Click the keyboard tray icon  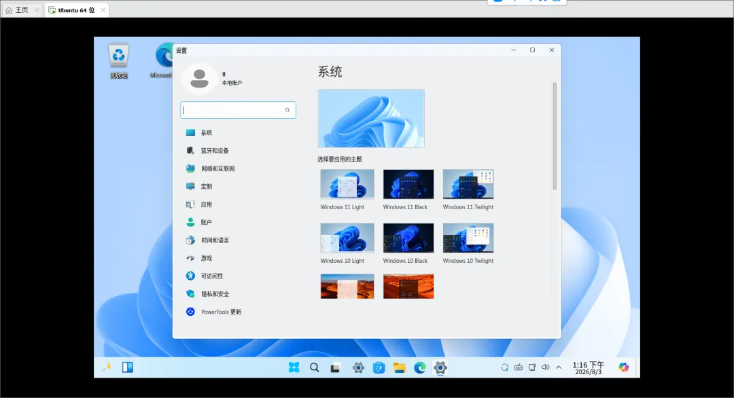point(519,367)
